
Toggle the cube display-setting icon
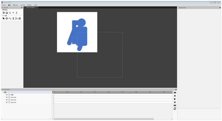click(3, 13)
